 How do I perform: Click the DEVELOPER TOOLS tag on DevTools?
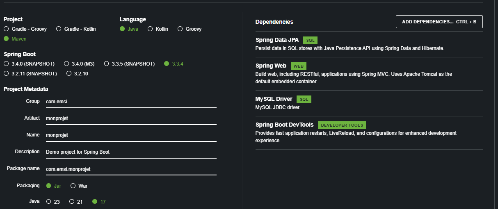tap(341, 125)
